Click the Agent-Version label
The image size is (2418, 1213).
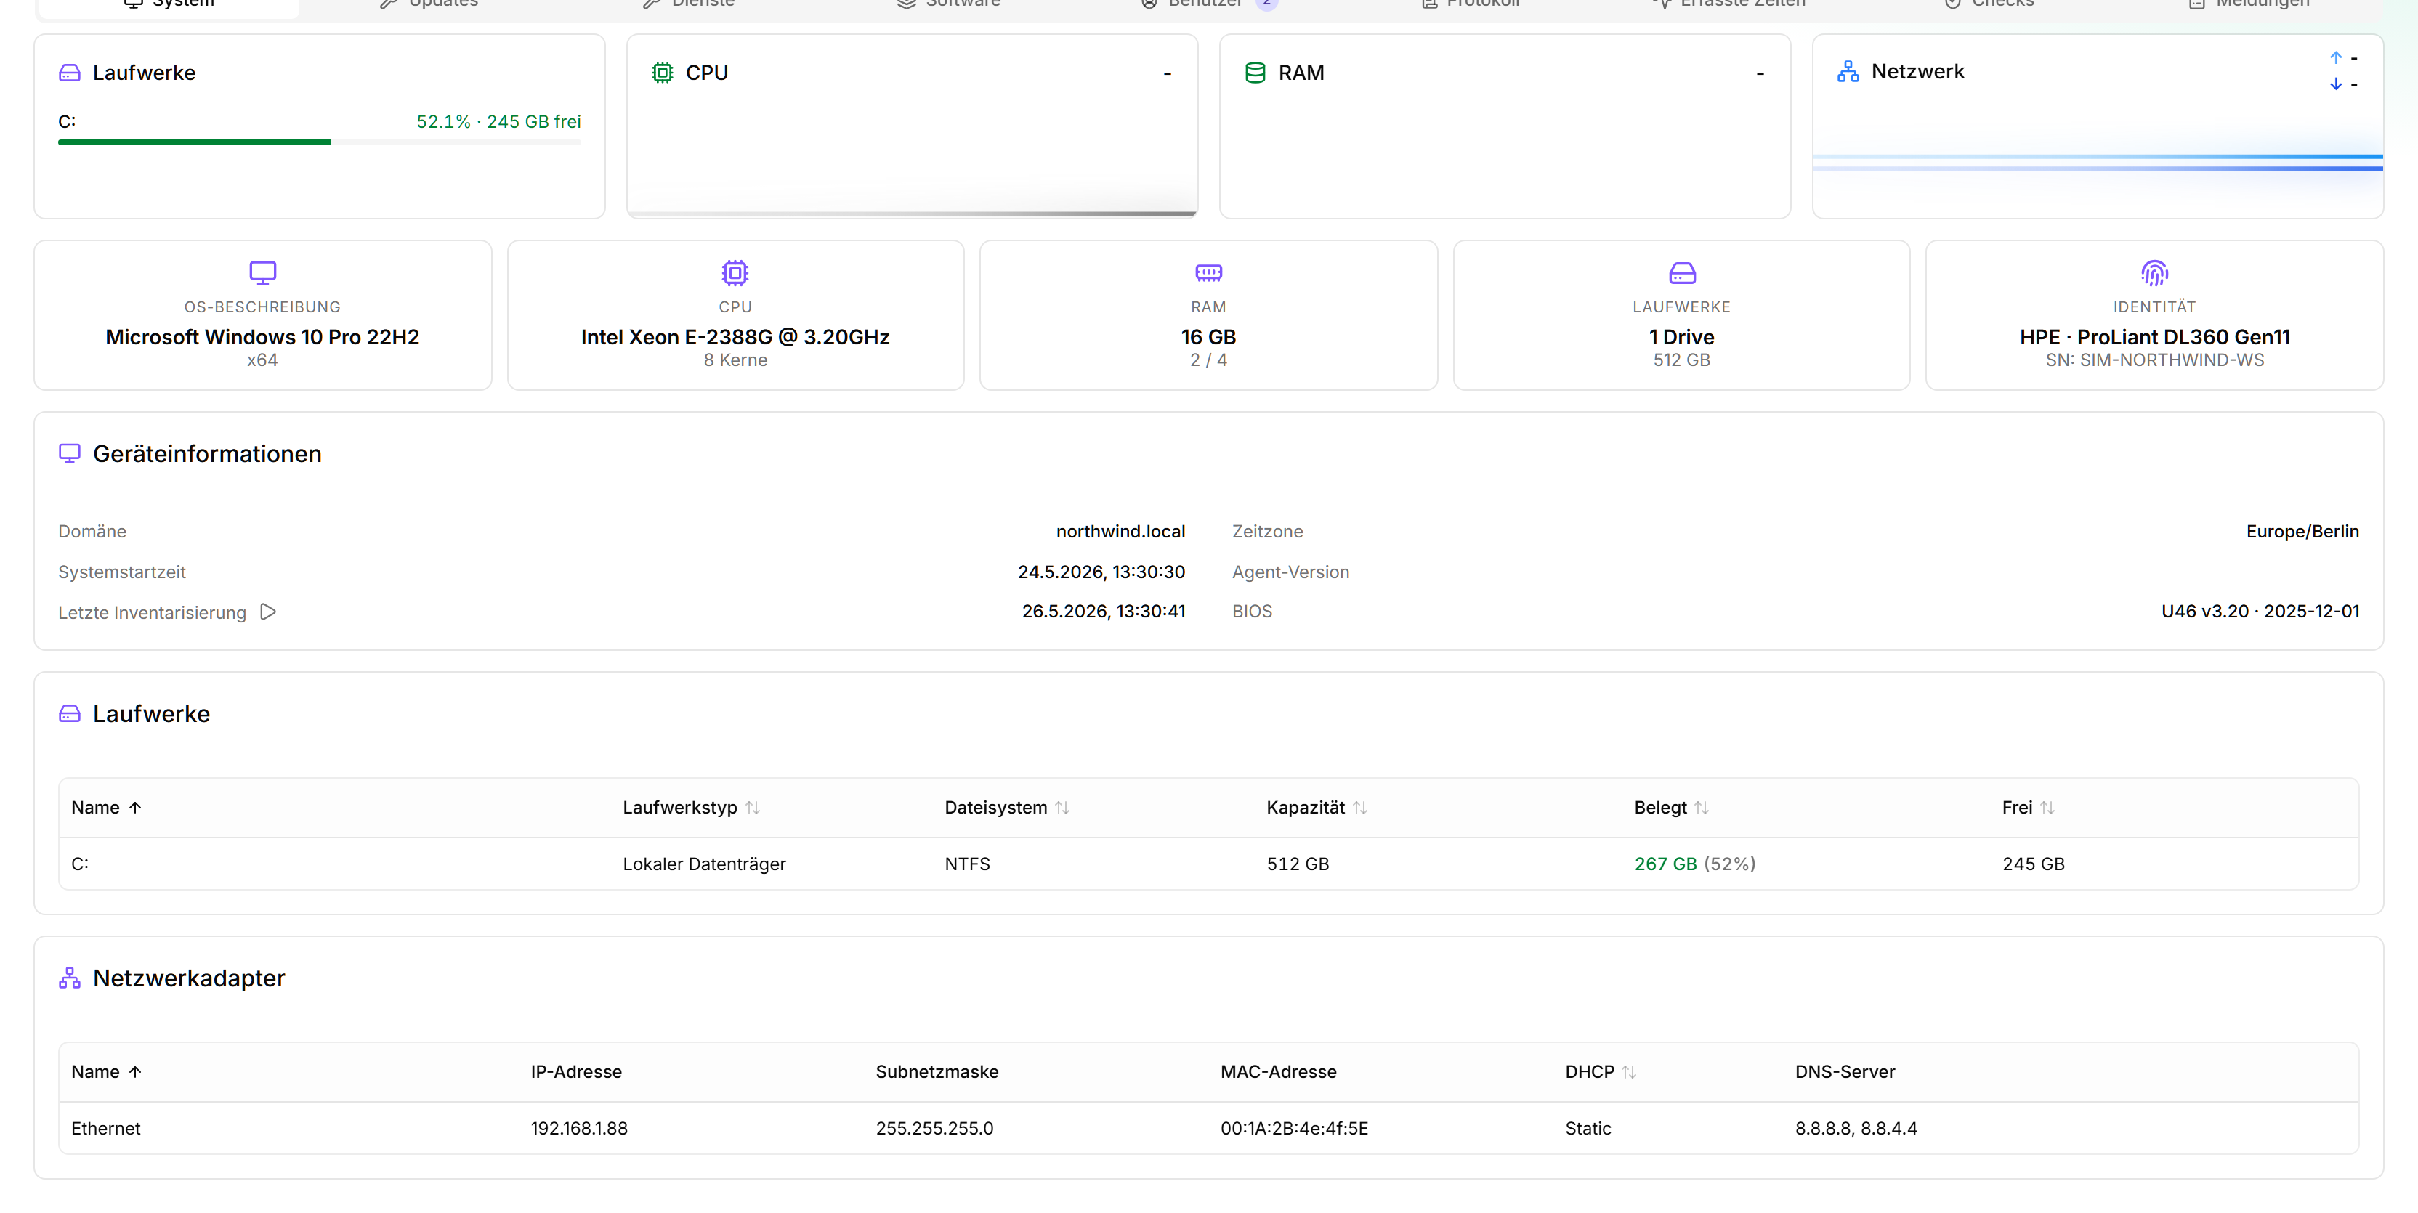tap(1290, 572)
